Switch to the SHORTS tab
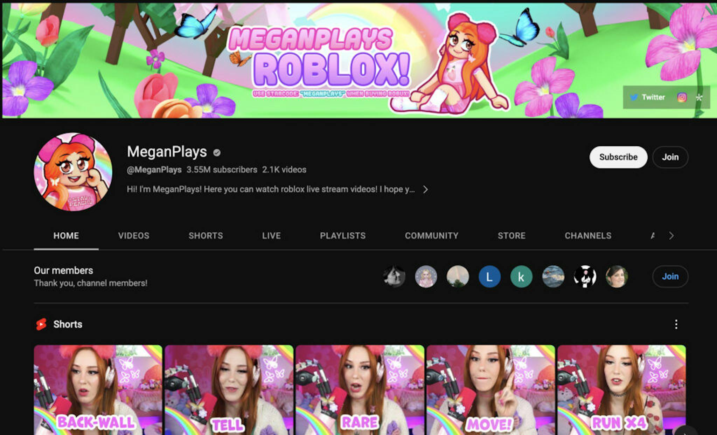Viewport: 717px width, 435px height. 206,236
